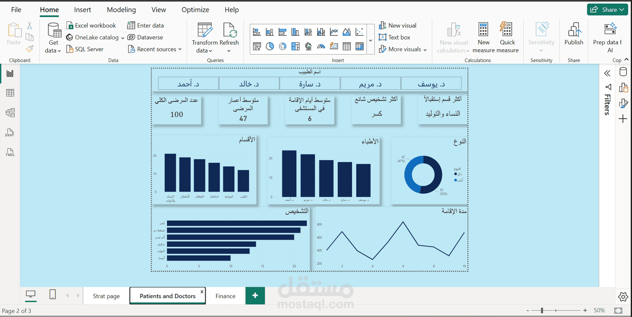Open the Data pane cylinder icon
Screen dimensions: 632x317
point(623,72)
